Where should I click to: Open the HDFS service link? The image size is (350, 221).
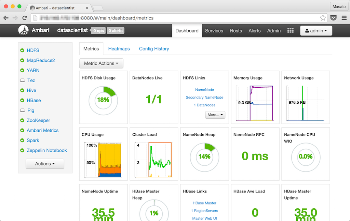tap(33, 50)
